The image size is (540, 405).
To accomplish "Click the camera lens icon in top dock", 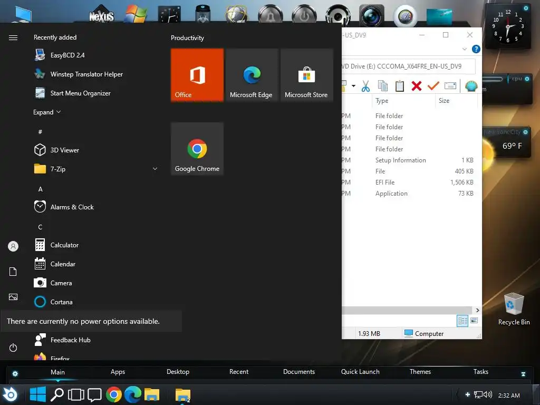I will click(371, 15).
